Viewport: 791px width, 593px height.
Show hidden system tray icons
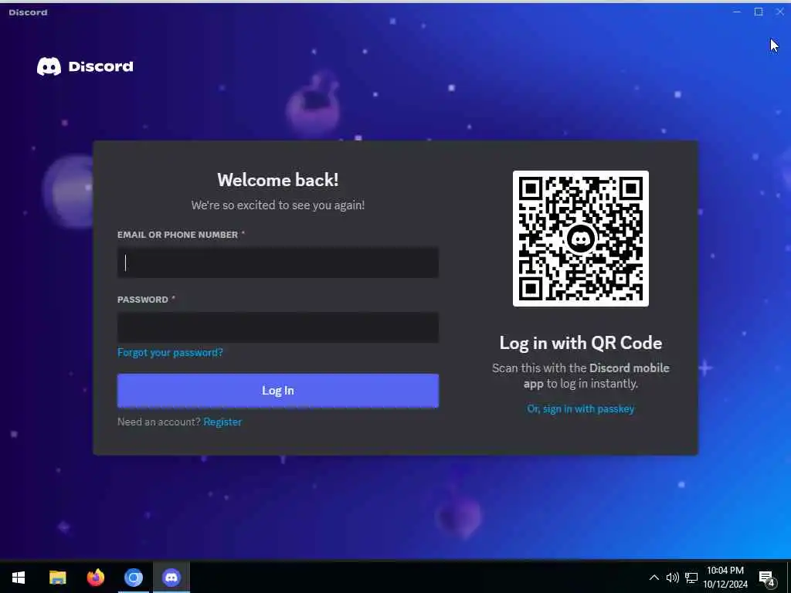click(x=654, y=578)
